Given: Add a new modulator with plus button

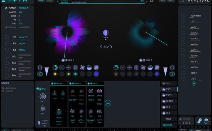Looking at the screenshot, I should [x=194, y=84].
